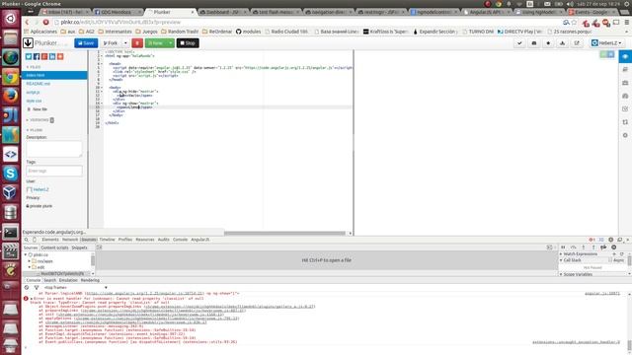Launch Firefox from the Ubuntu dock
This screenshot has width=632, height=355.
pyautogui.click(x=11, y=96)
